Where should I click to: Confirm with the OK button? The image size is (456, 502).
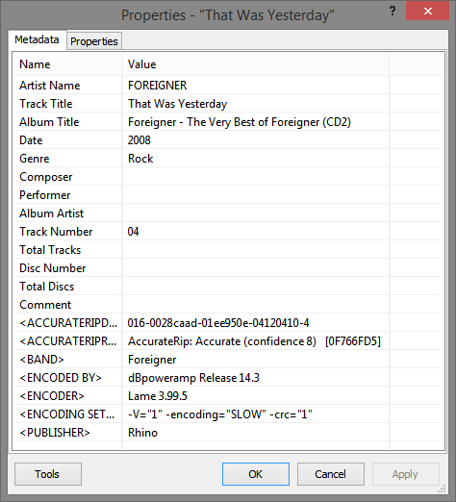[x=256, y=474]
